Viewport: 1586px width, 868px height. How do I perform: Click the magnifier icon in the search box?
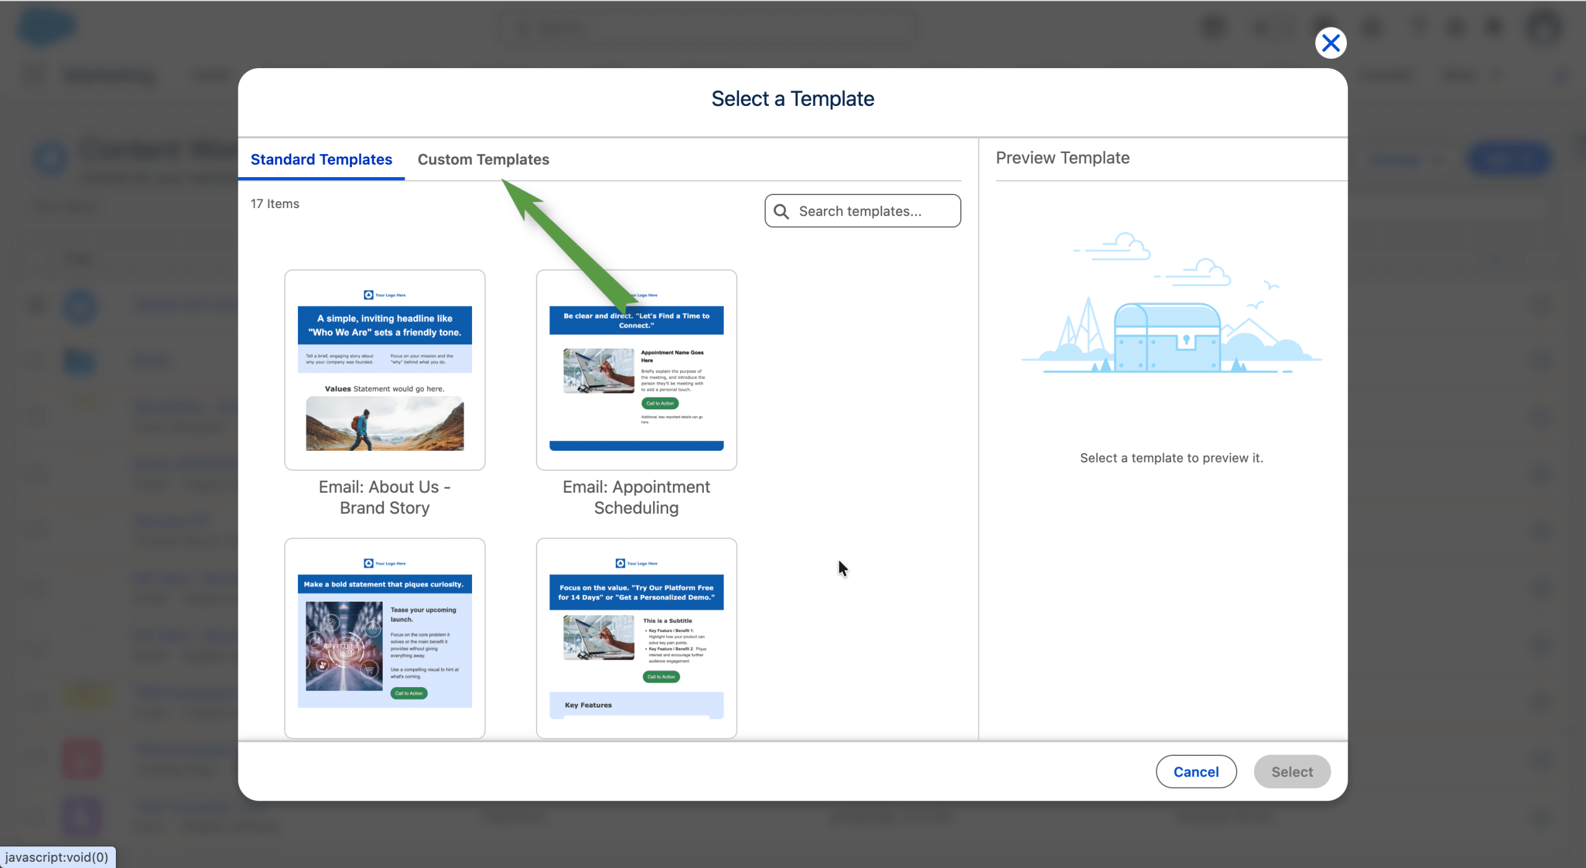pos(781,212)
